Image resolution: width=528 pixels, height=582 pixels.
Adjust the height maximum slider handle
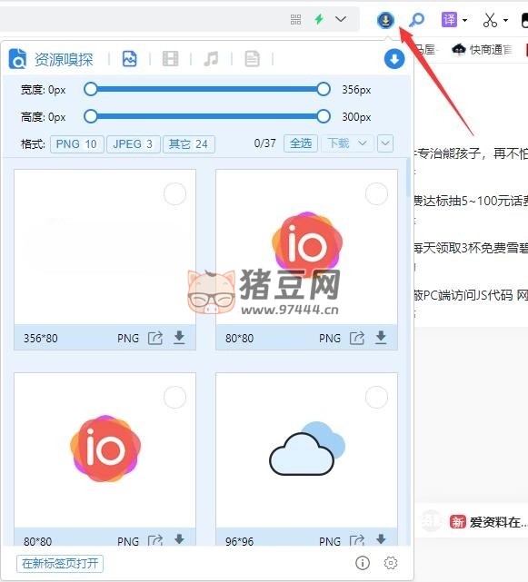pos(324,116)
